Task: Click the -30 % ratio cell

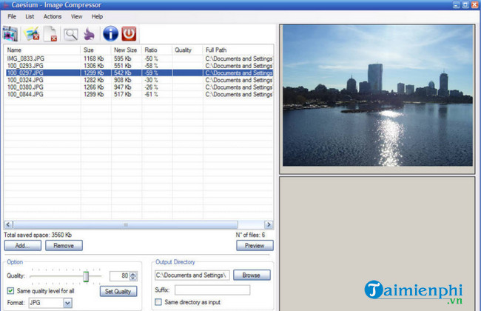Action: point(151,80)
